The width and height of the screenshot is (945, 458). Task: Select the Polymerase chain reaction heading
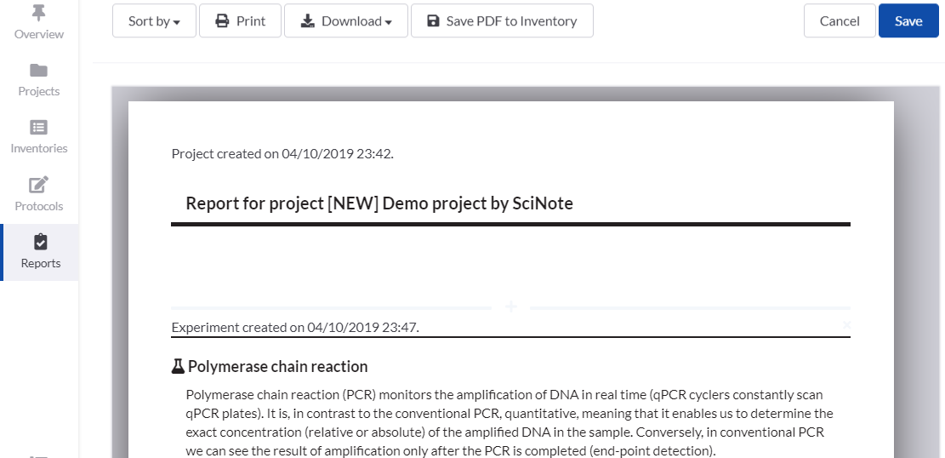(x=277, y=367)
